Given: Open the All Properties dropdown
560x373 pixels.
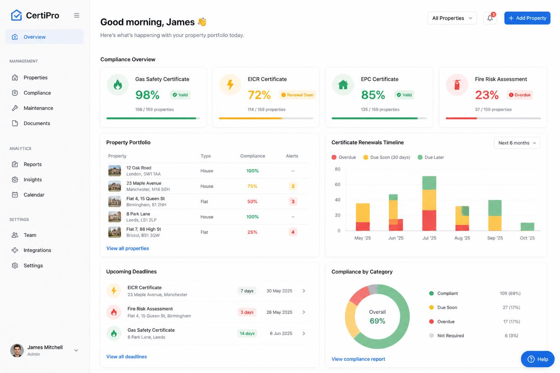Looking at the screenshot, I should [x=452, y=18].
